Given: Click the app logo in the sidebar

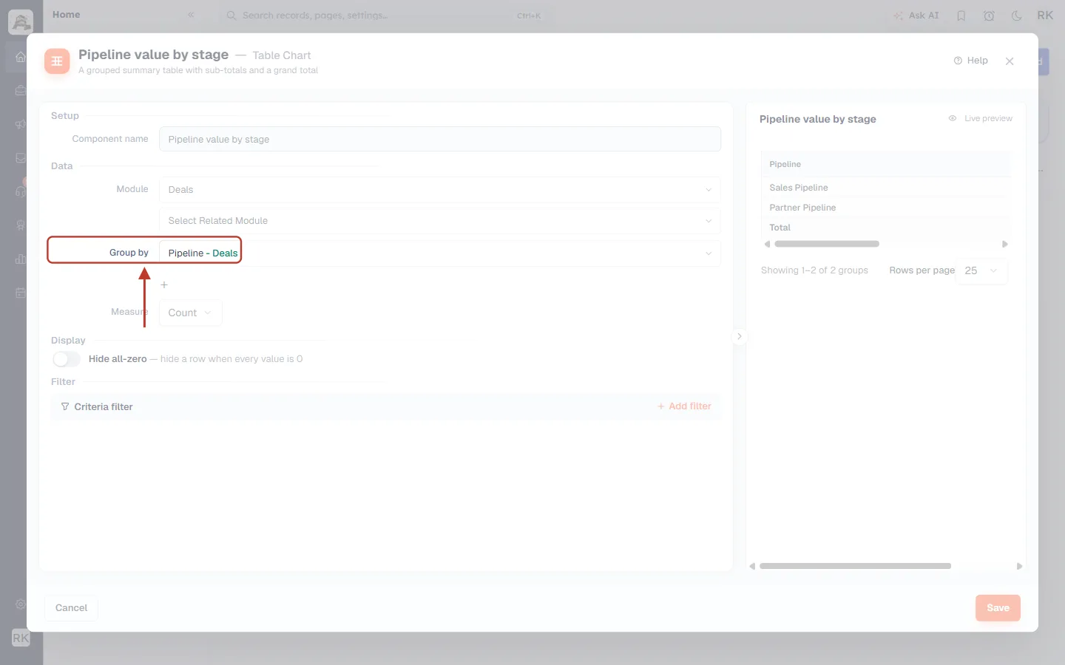Looking at the screenshot, I should coord(21,21).
